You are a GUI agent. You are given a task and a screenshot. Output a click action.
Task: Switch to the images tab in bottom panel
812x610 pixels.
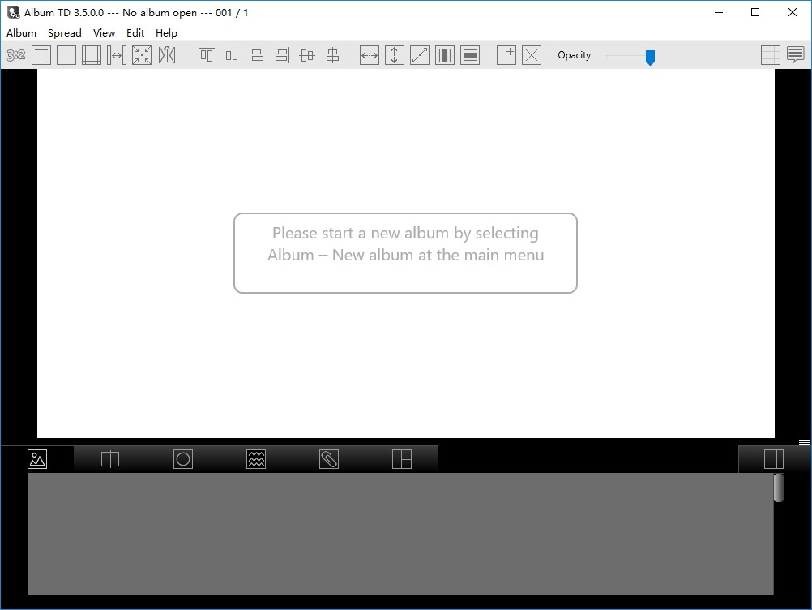click(x=37, y=459)
